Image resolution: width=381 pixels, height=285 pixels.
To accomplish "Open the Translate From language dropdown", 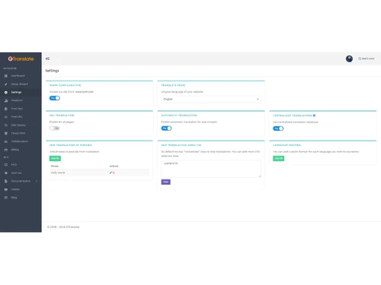I will pyautogui.click(x=211, y=99).
